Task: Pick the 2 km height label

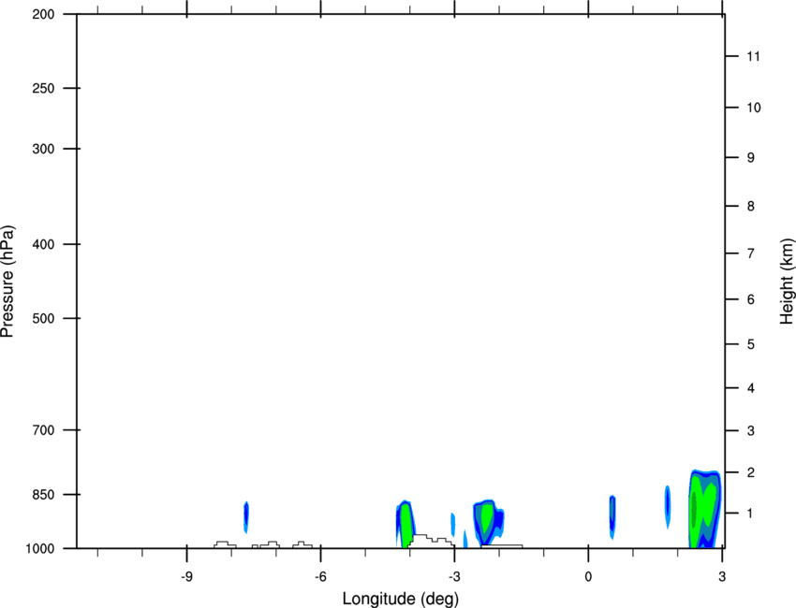Action: tap(751, 472)
